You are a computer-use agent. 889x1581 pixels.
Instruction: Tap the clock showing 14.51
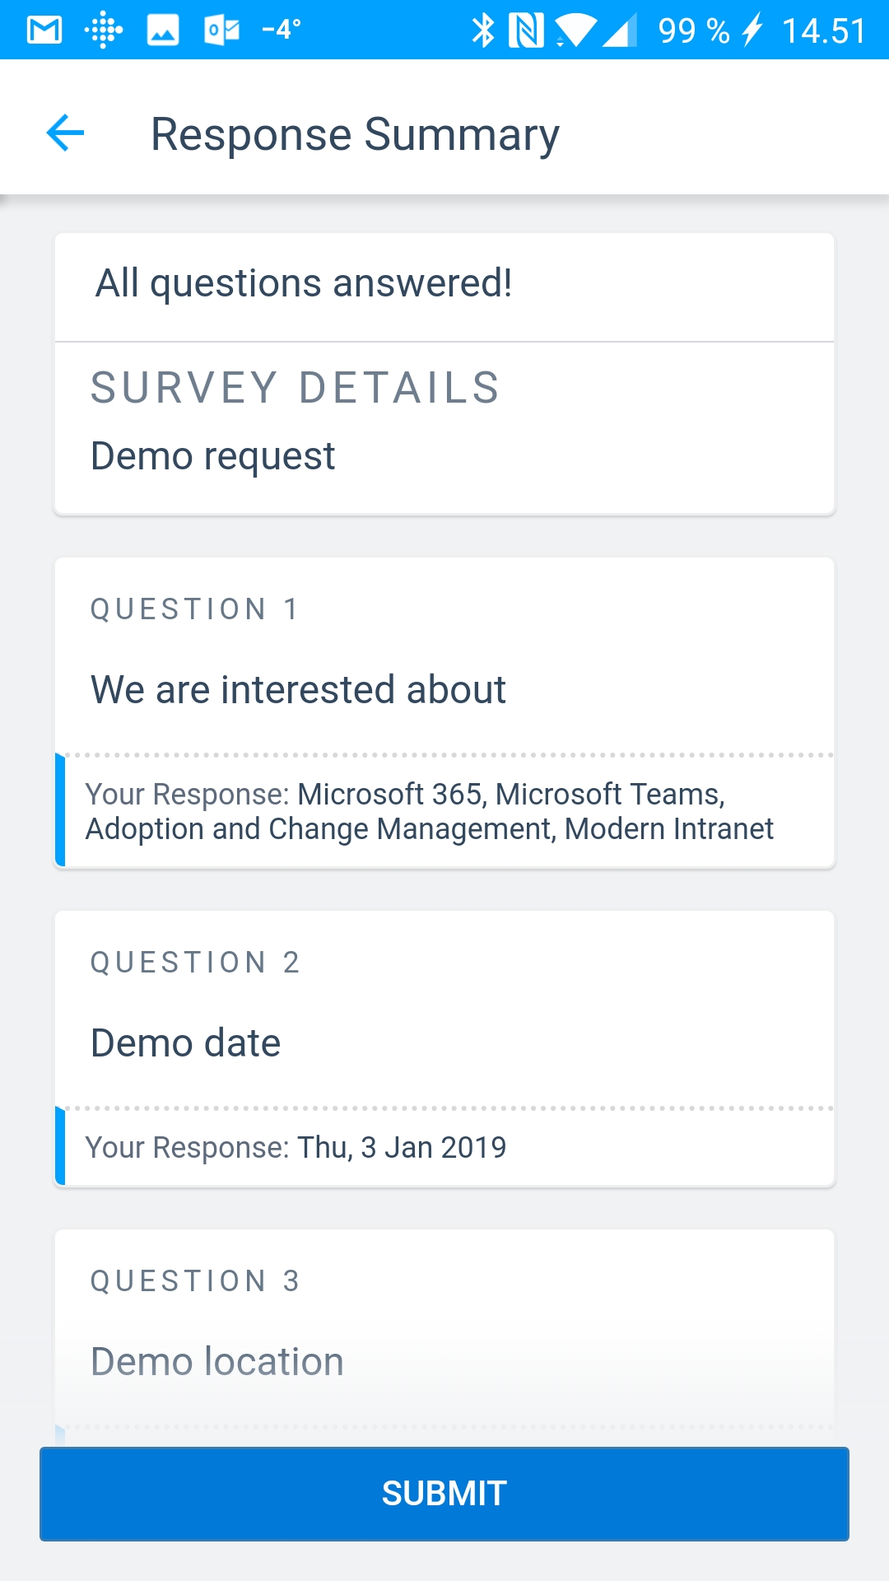(x=823, y=30)
